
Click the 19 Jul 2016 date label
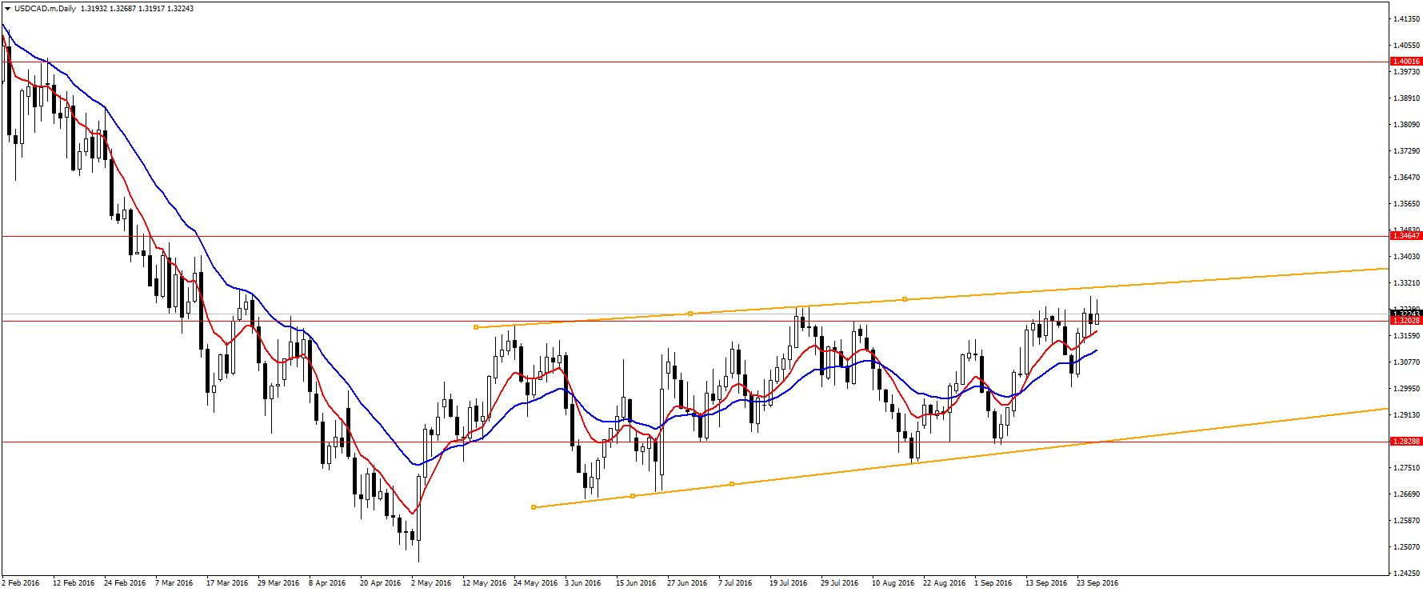pos(789,583)
